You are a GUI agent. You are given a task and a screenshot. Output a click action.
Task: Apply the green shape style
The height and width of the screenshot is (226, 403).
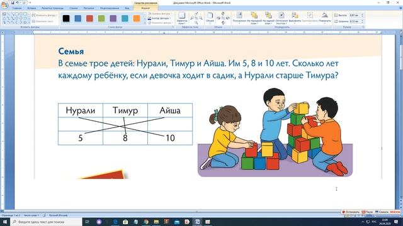pyautogui.click(x=101, y=18)
